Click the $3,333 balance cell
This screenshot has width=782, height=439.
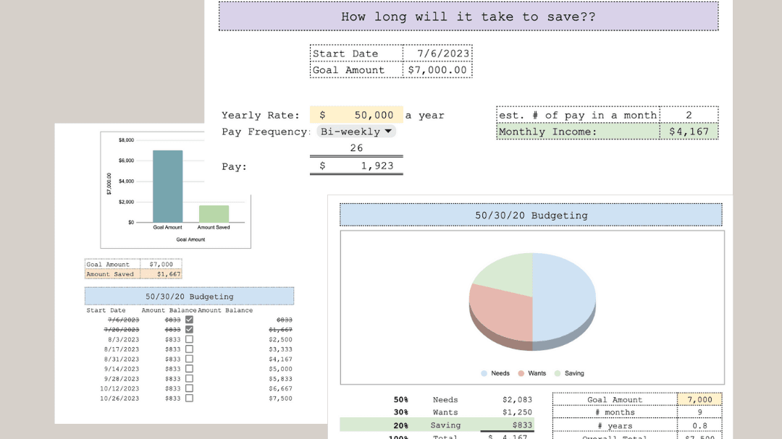coord(280,349)
